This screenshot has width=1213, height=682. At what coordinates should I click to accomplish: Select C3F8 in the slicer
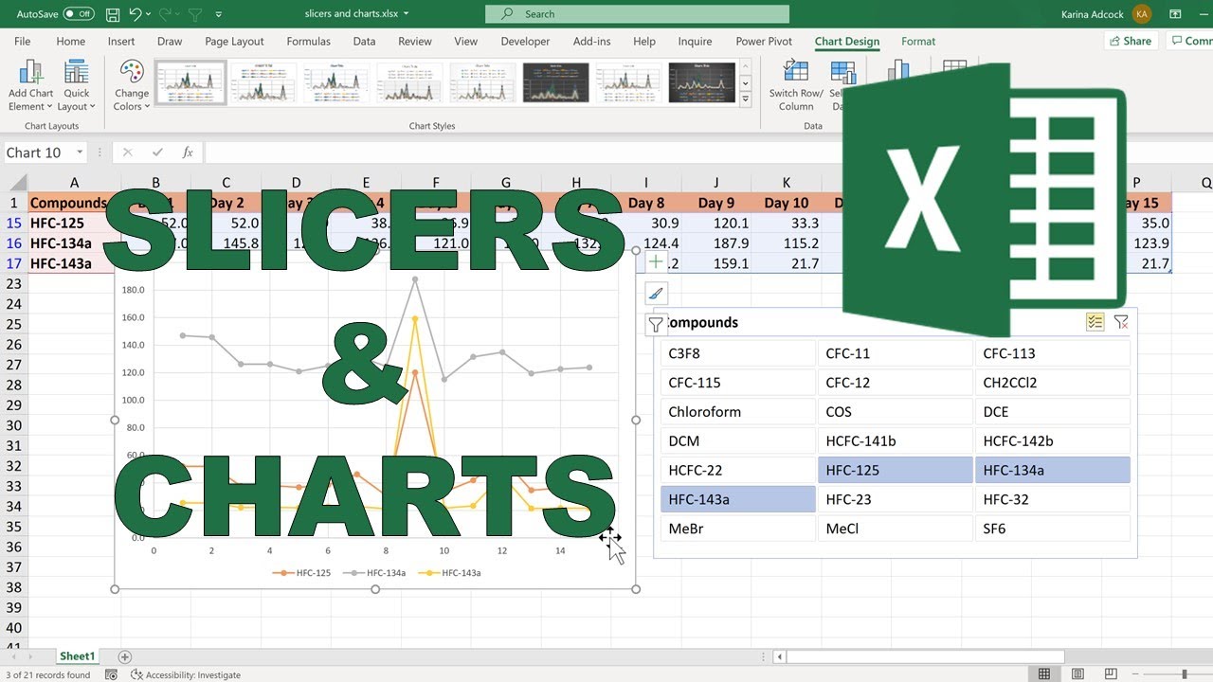coord(737,353)
